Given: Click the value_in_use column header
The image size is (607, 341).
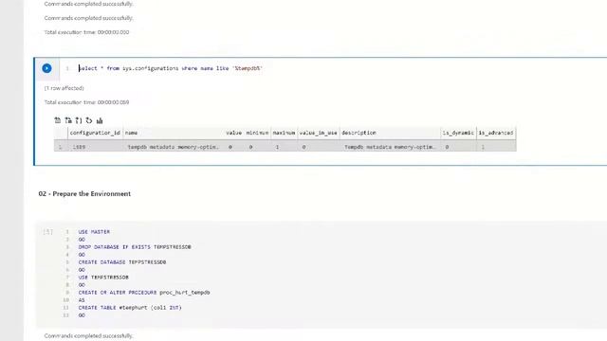Looking at the screenshot, I should (319, 133).
